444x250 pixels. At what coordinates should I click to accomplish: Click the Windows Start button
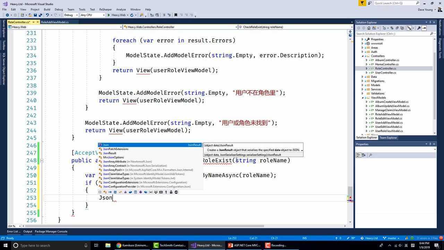coord(6,245)
